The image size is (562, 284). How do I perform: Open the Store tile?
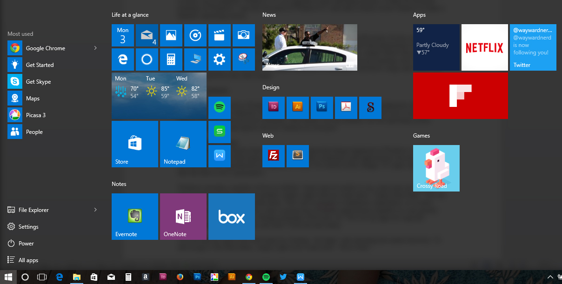tap(135, 144)
